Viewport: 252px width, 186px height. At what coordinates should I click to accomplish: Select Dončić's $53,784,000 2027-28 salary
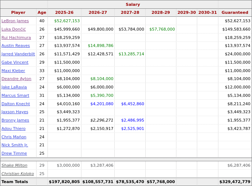coord(131,29)
